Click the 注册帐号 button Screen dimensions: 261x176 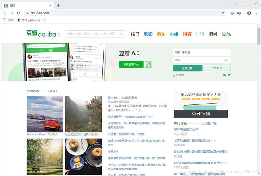tap(216, 68)
